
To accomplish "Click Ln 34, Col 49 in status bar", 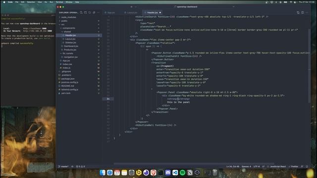I will (x=233, y=167).
